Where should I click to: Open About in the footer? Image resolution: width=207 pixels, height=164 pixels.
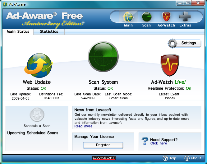pos(193,158)
